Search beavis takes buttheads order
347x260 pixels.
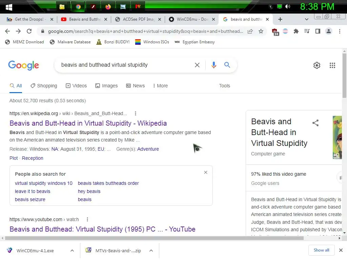pos(108,183)
